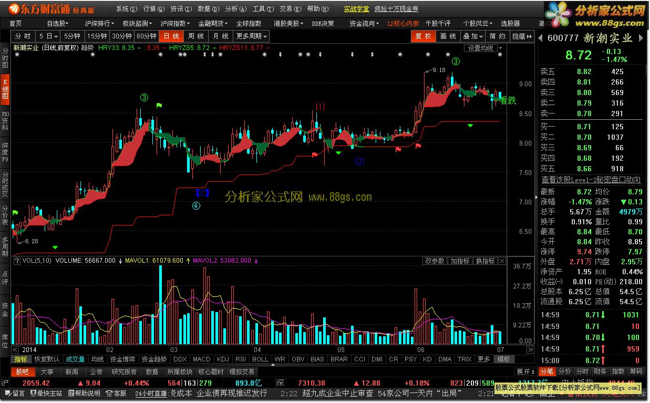The height and width of the screenshot is (403, 650).
Task: Click the 改参数 button
Action: [435, 261]
